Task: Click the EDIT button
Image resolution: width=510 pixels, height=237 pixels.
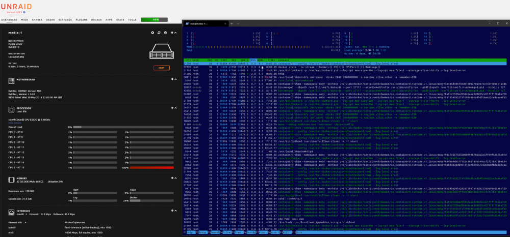Action: (162, 68)
